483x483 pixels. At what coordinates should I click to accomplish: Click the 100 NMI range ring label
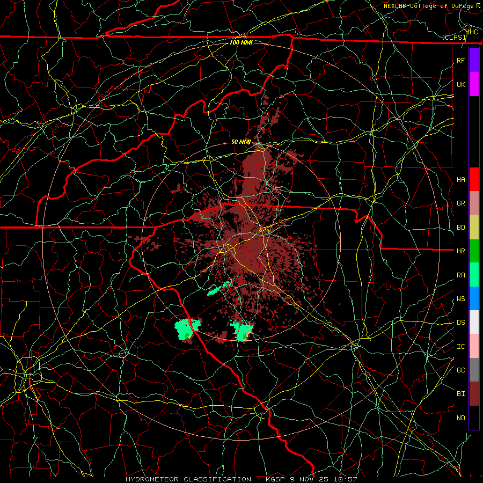click(x=241, y=42)
